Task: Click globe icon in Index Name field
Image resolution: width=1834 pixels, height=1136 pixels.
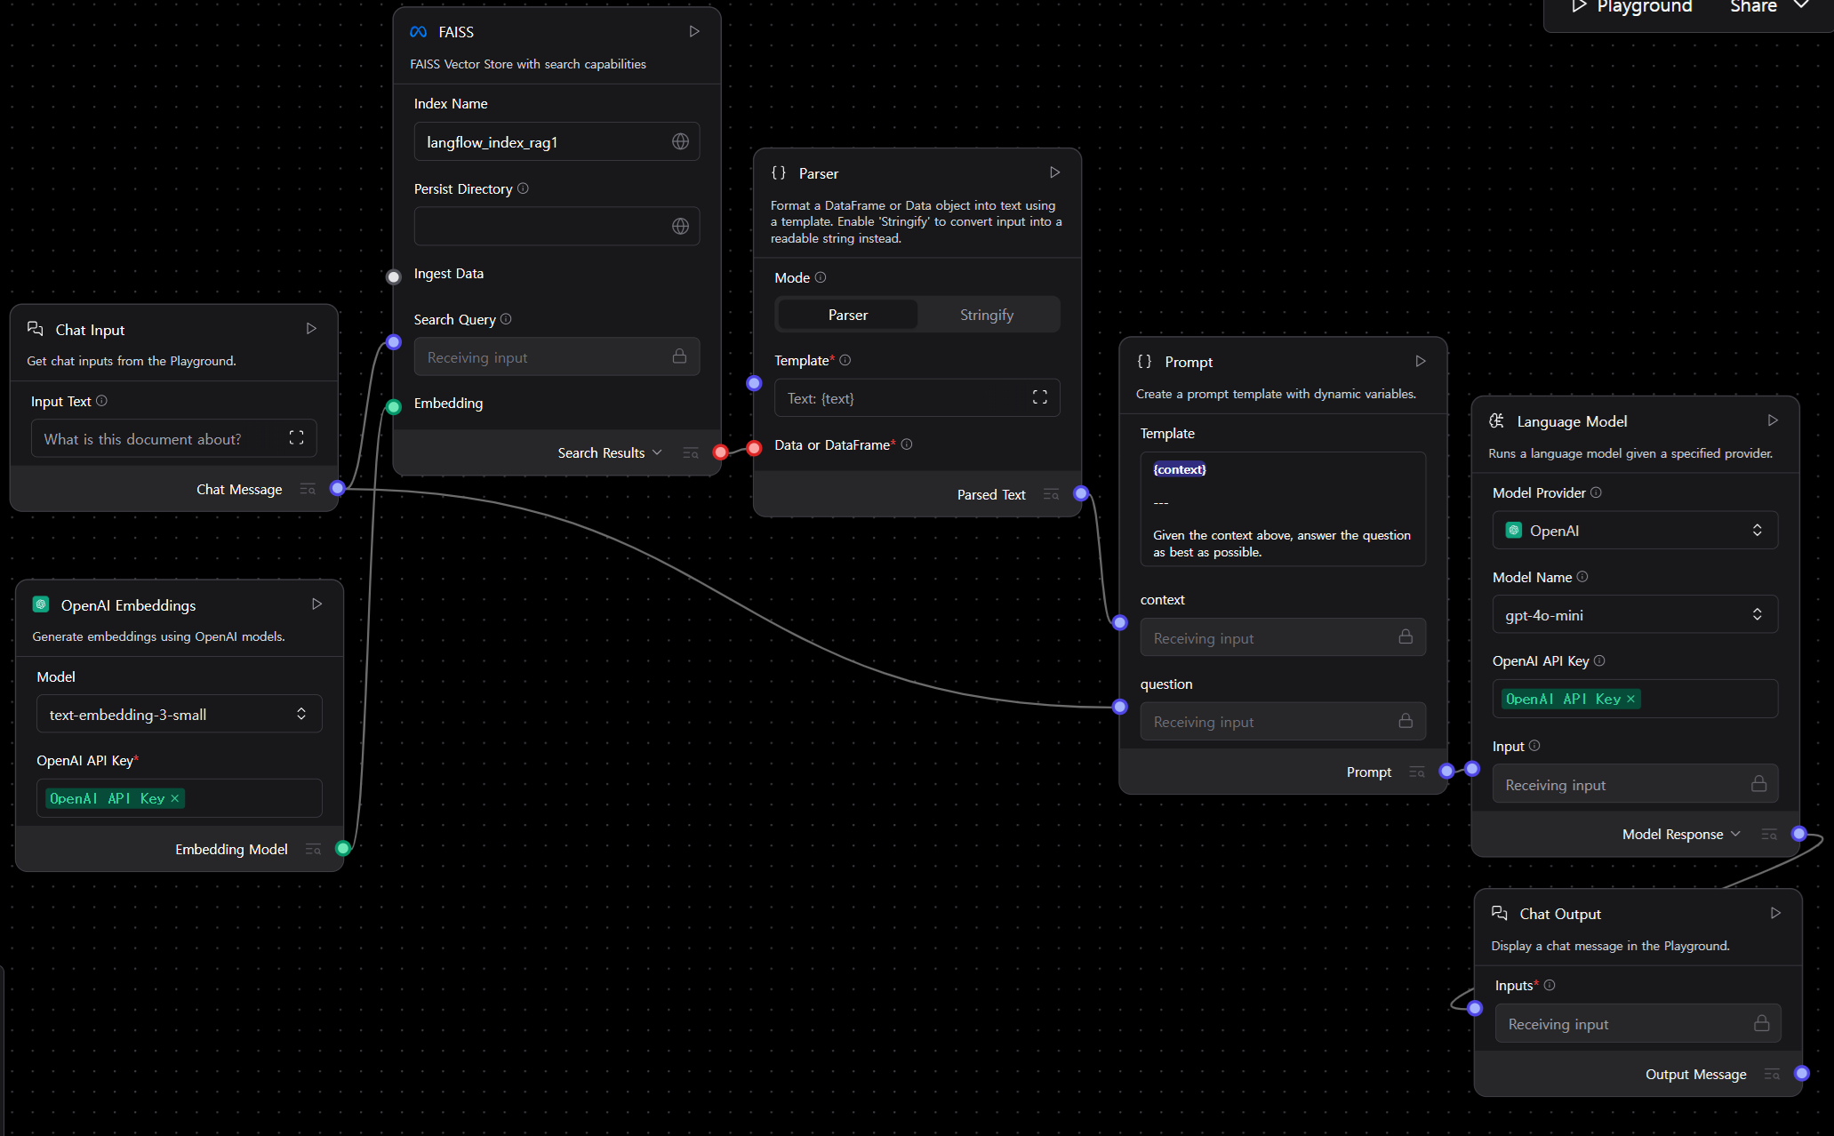Action: [680, 142]
